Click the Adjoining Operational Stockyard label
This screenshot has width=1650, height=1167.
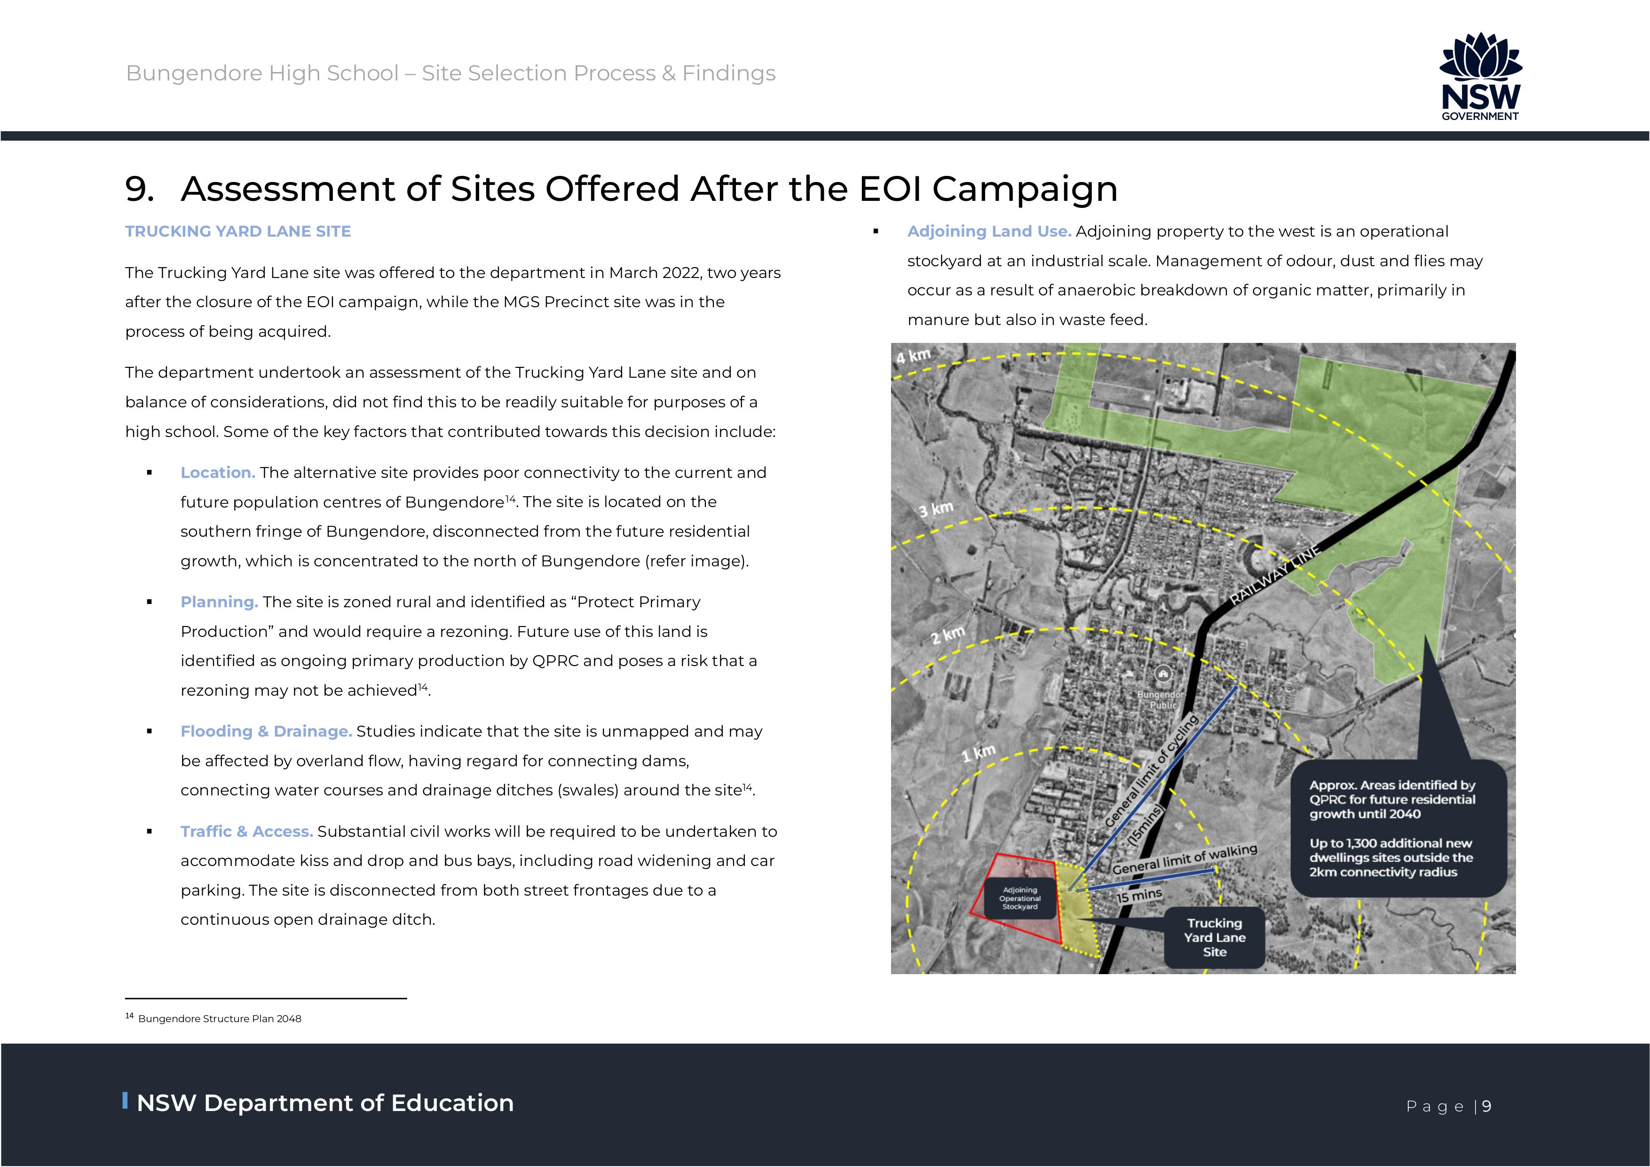coord(1020,898)
